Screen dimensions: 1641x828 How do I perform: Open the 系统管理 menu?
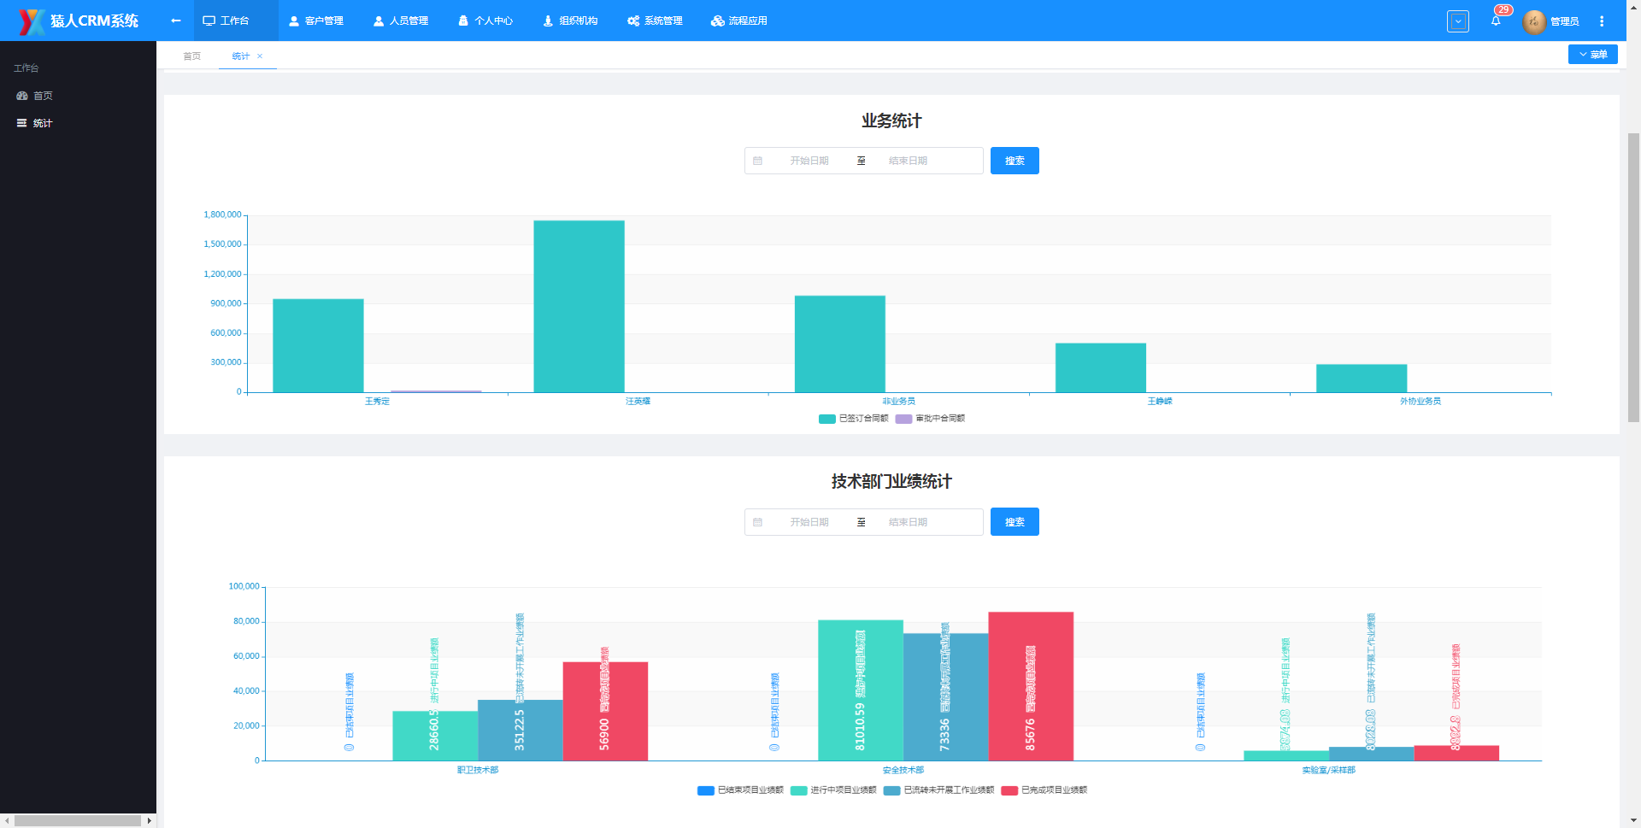pos(655,21)
